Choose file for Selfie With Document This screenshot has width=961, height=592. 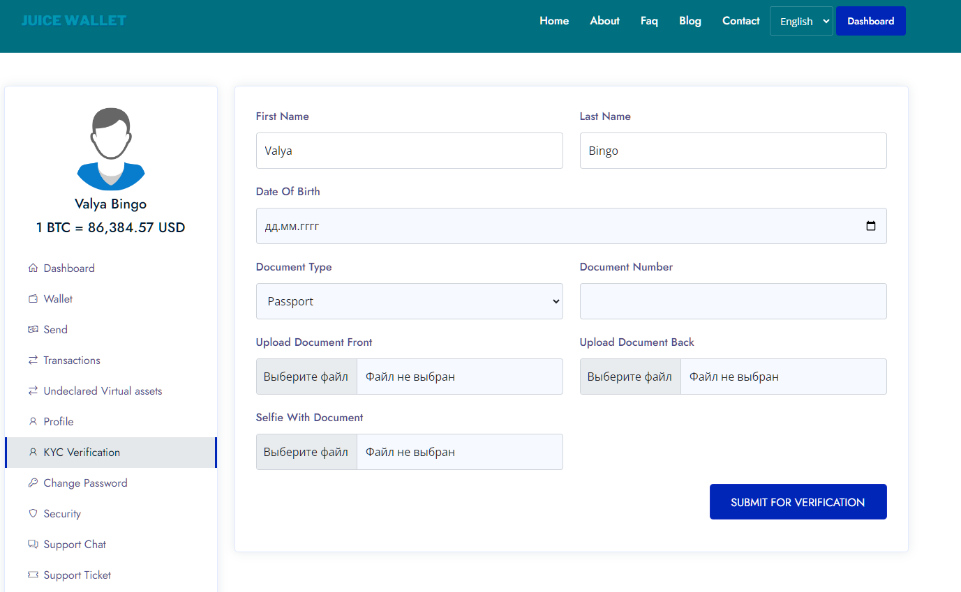306,452
